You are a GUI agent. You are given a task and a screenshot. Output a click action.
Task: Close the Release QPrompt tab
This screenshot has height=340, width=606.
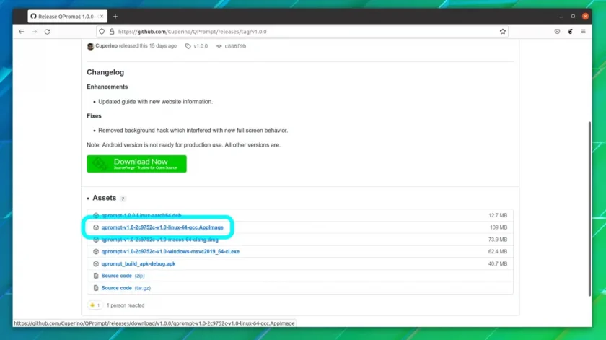102,17
